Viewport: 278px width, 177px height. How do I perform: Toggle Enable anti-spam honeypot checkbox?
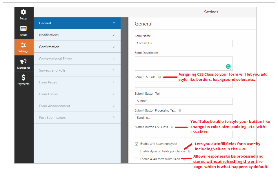[x=137, y=144]
